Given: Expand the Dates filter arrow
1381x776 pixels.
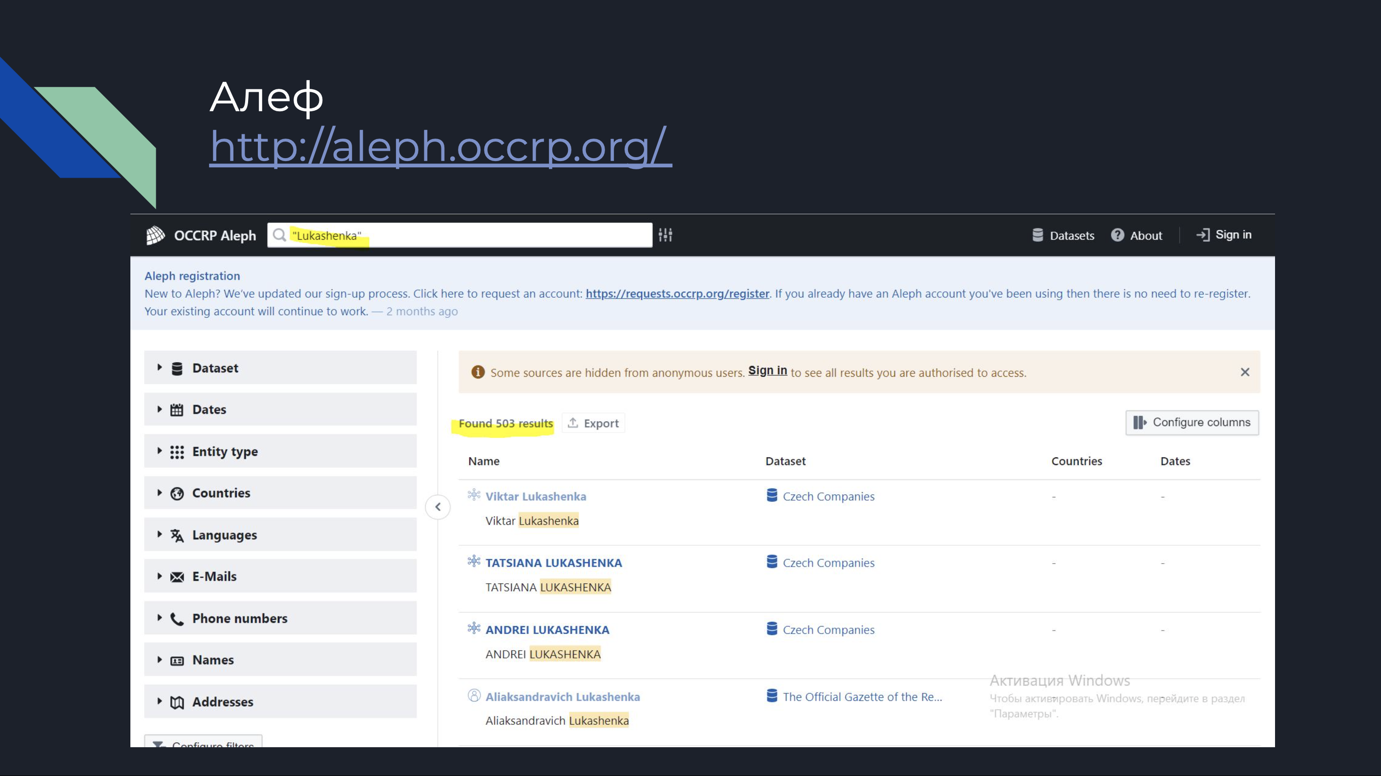Looking at the screenshot, I should 160,409.
